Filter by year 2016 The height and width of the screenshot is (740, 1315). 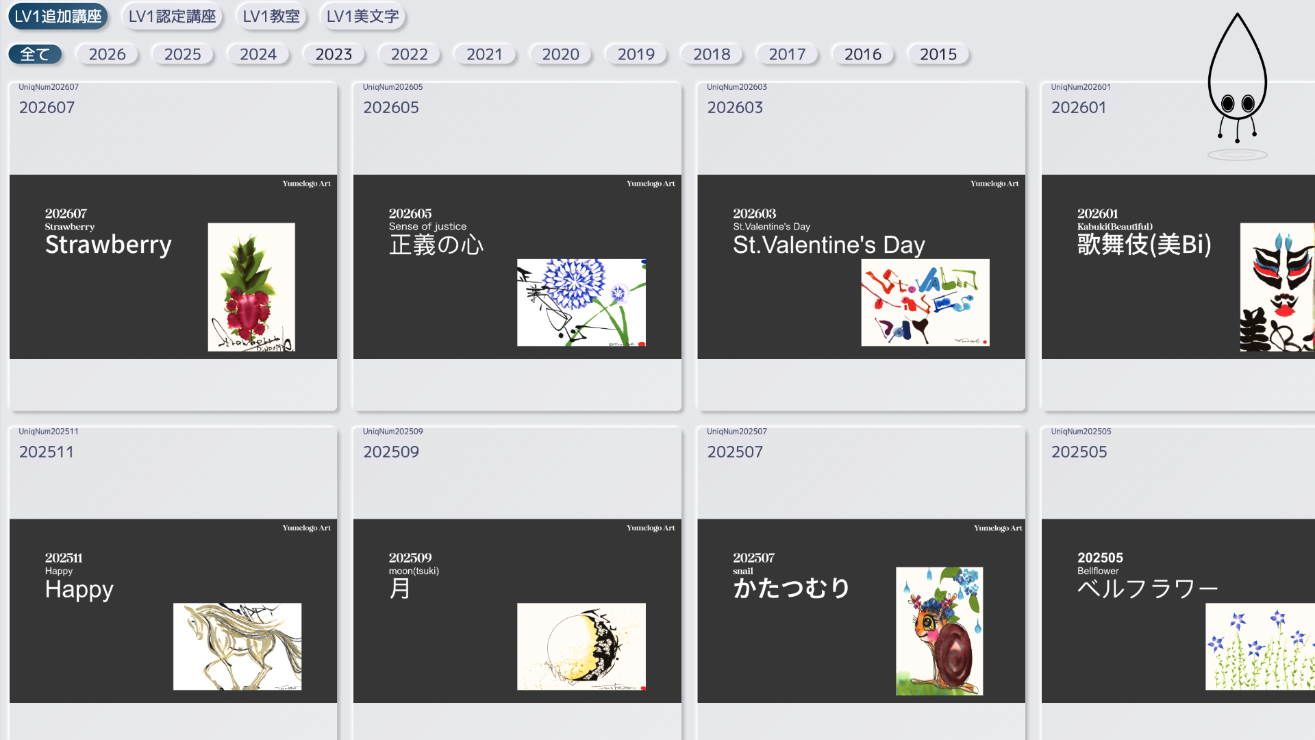click(x=862, y=54)
